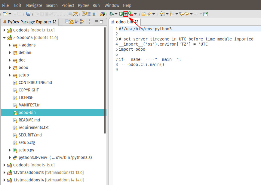This screenshot has width=261, height=185.
Task: Click the Next Annotation toolbar icon
Action: pyautogui.click(x=162, y=14)
